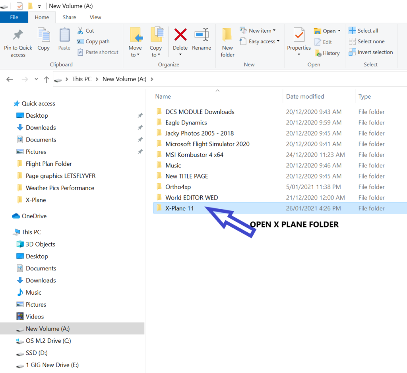
Task: Switch to the Home ribbon tab
Action: click(42, 17)
